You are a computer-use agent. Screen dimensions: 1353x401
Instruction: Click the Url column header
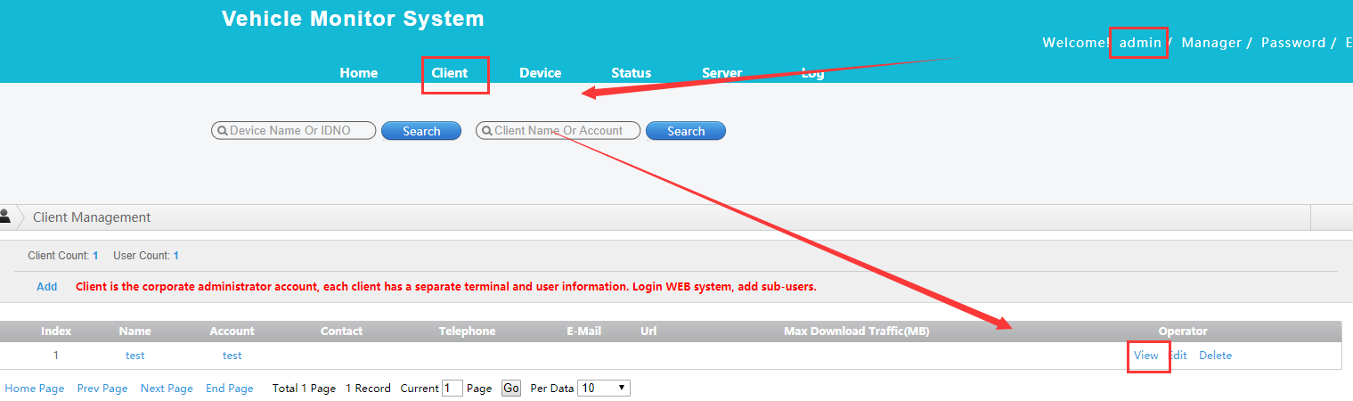[648, 331]
